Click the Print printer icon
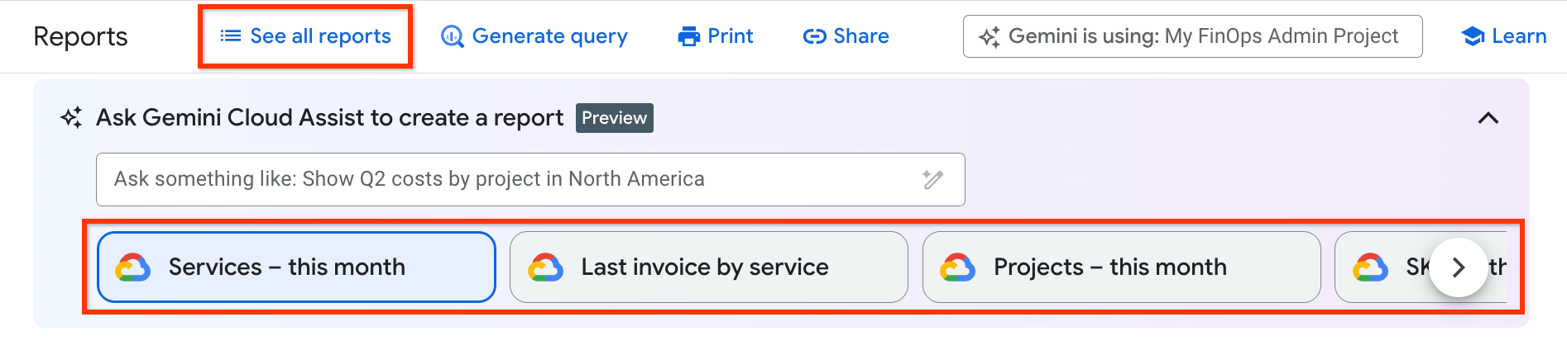Screen dimensions: 1567x350 pos(688,36)
